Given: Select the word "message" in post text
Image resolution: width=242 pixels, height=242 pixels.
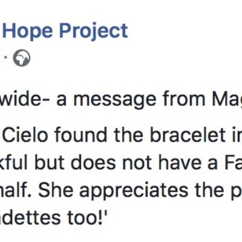Looking at the screenshot, I should coord(115,100).
